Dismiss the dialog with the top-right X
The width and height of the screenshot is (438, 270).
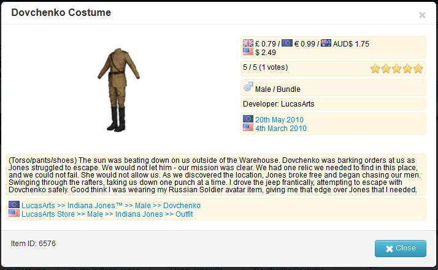click(x=422, y=15)
